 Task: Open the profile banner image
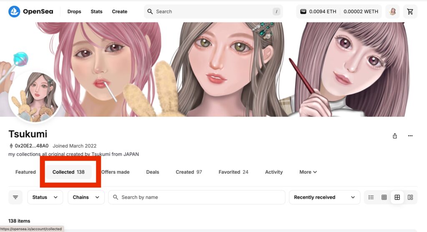tap(213, 69)
